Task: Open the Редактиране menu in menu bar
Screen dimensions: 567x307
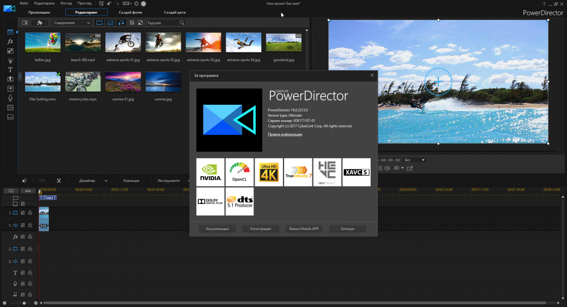Action: (x=44, y=3)
